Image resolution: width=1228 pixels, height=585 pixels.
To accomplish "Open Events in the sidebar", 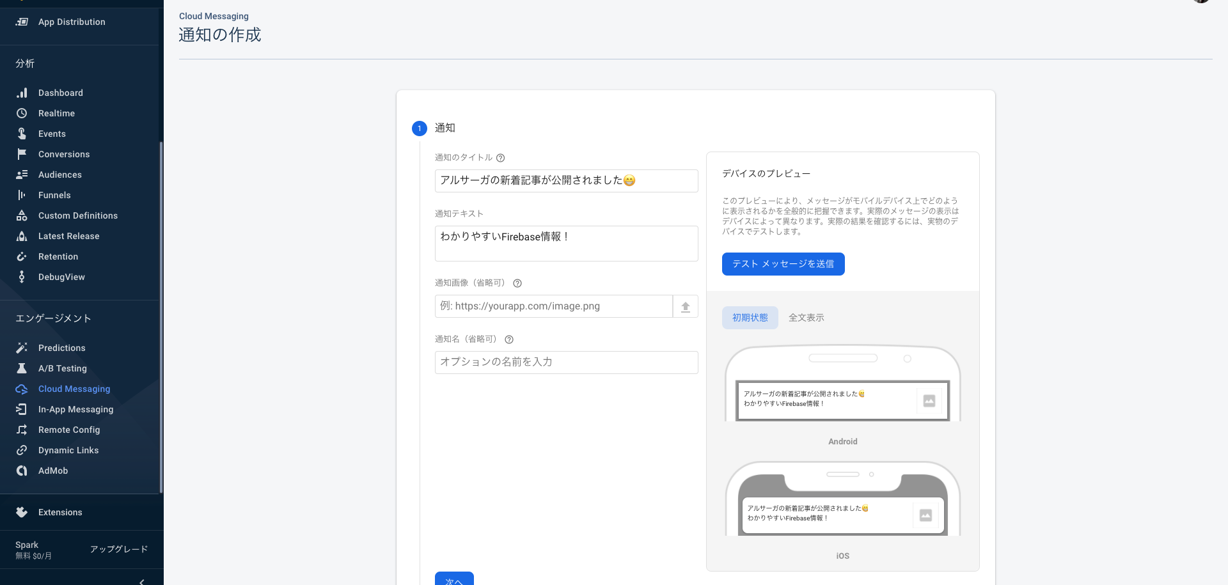I will click(52, 134).
